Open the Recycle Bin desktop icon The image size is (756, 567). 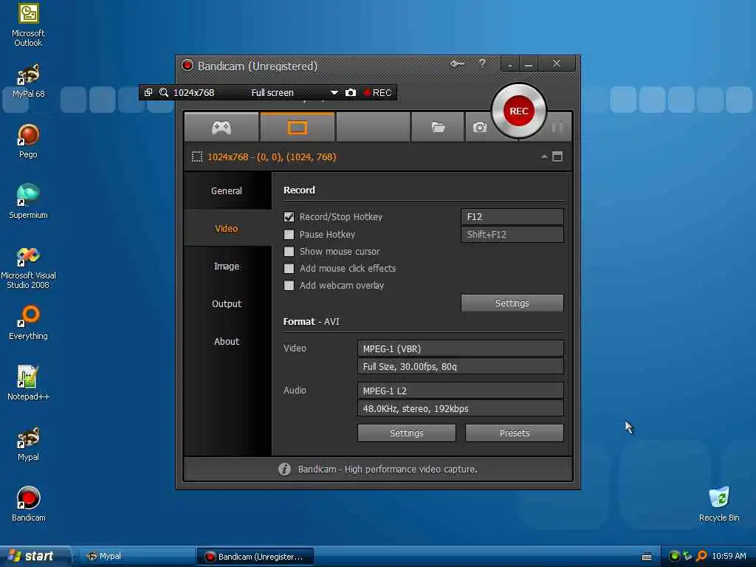[719, 504]
